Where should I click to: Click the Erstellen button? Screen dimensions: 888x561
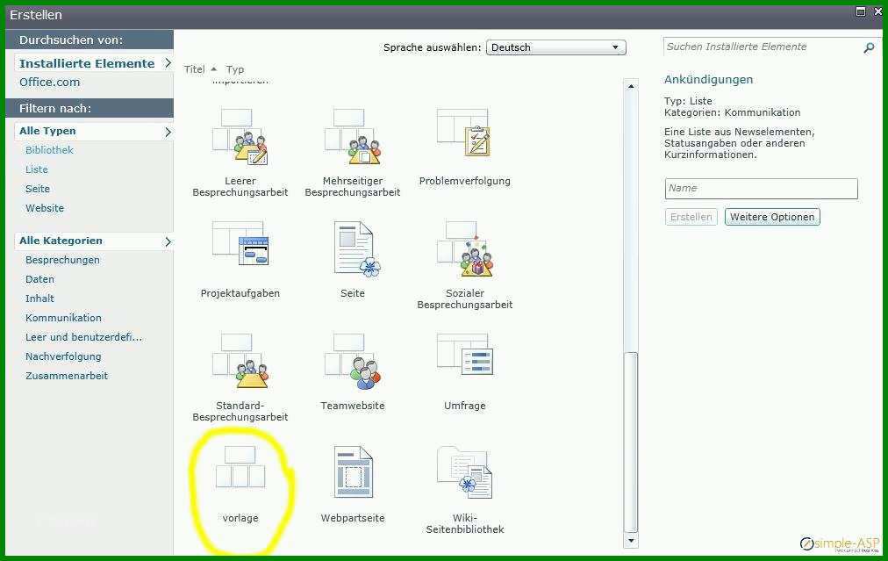(x=691, y=217)
